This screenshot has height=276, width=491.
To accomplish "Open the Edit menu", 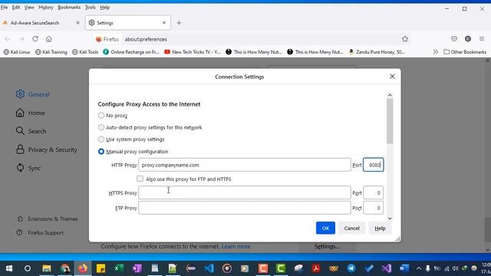I will [x=16, y=7].
